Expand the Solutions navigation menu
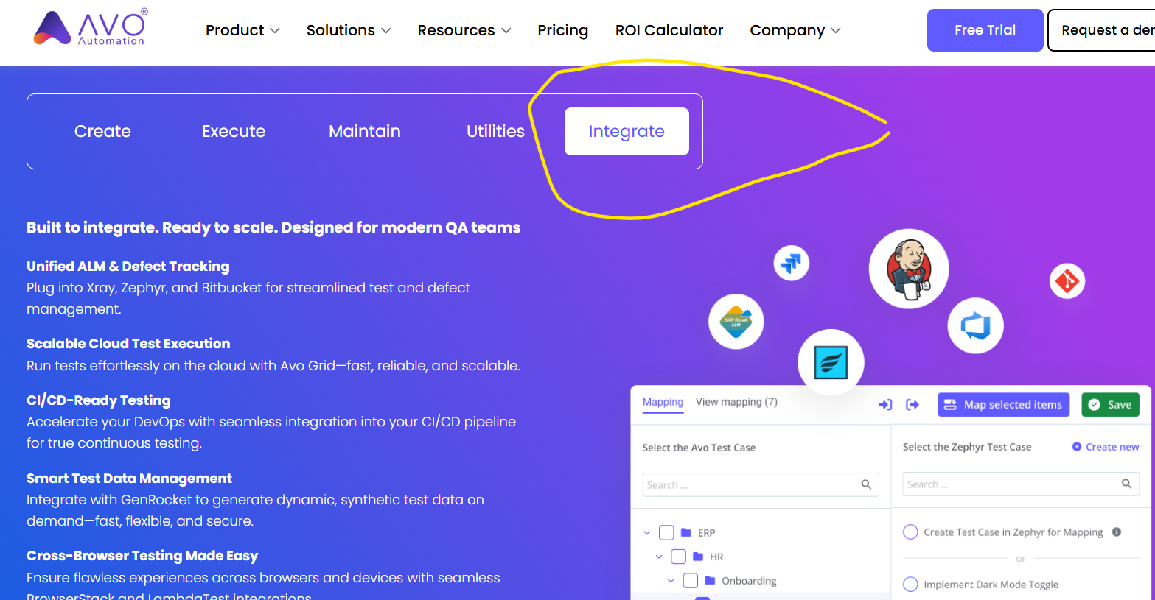1155x600 pixels. coord(348,30)
